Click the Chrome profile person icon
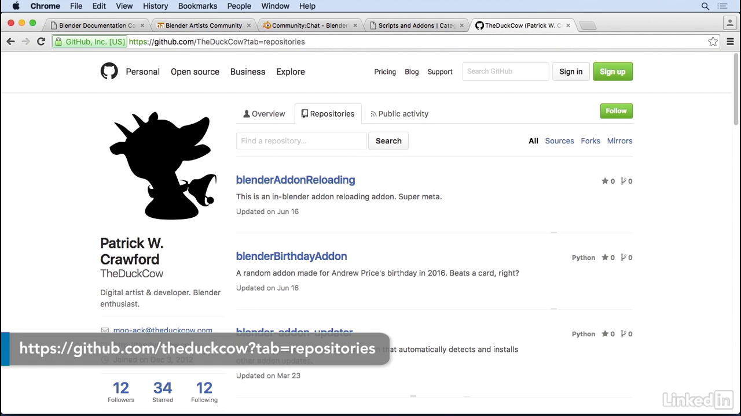Viewport: 741px width, 416px height. pos(730,24)
